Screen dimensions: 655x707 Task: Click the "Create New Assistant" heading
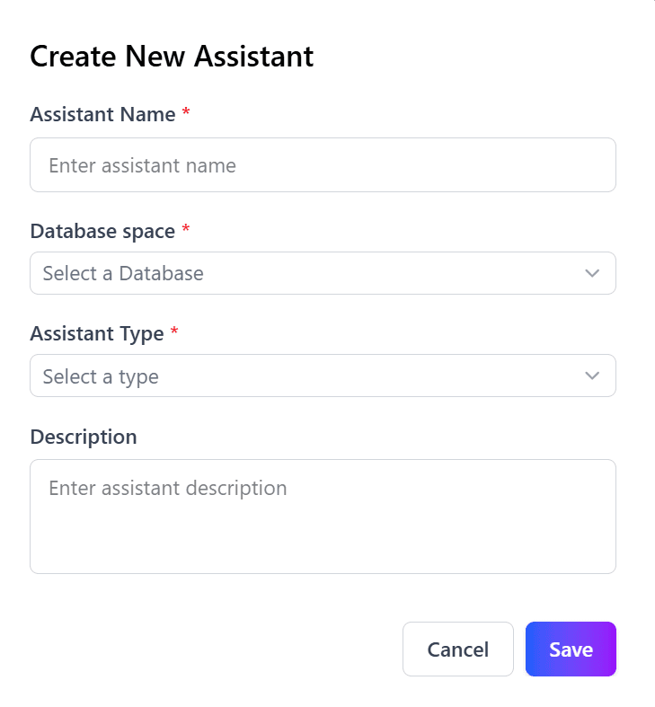tap(172, 57)
